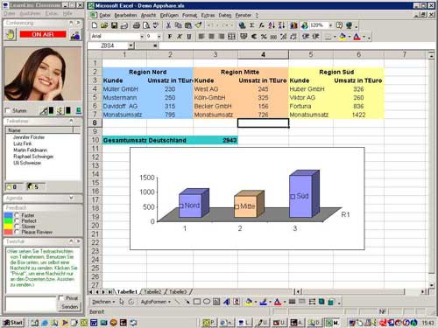
Task: Select the Please Review feedback option
Action: click(17, 232)
